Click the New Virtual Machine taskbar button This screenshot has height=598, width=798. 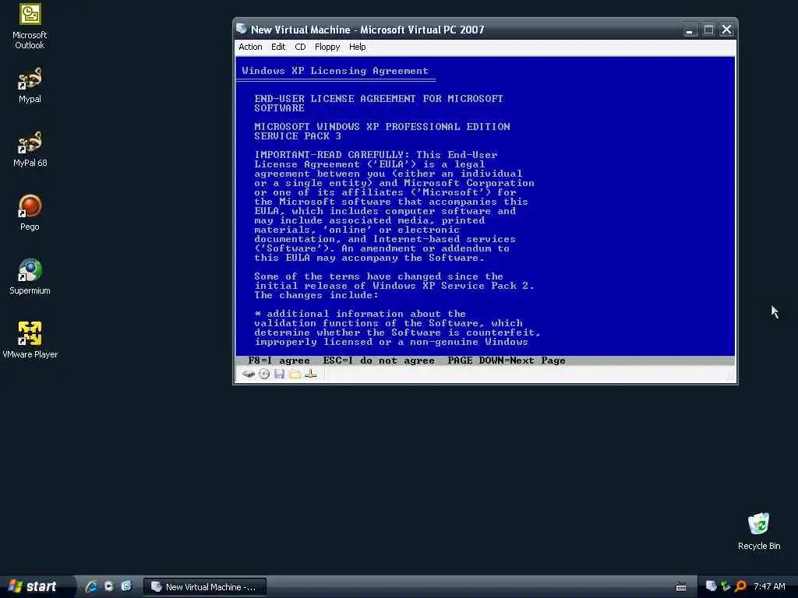click(205, 587)
